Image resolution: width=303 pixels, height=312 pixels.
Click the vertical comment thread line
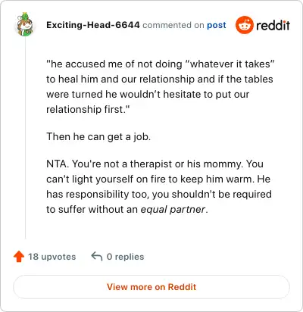coord(25,138)
